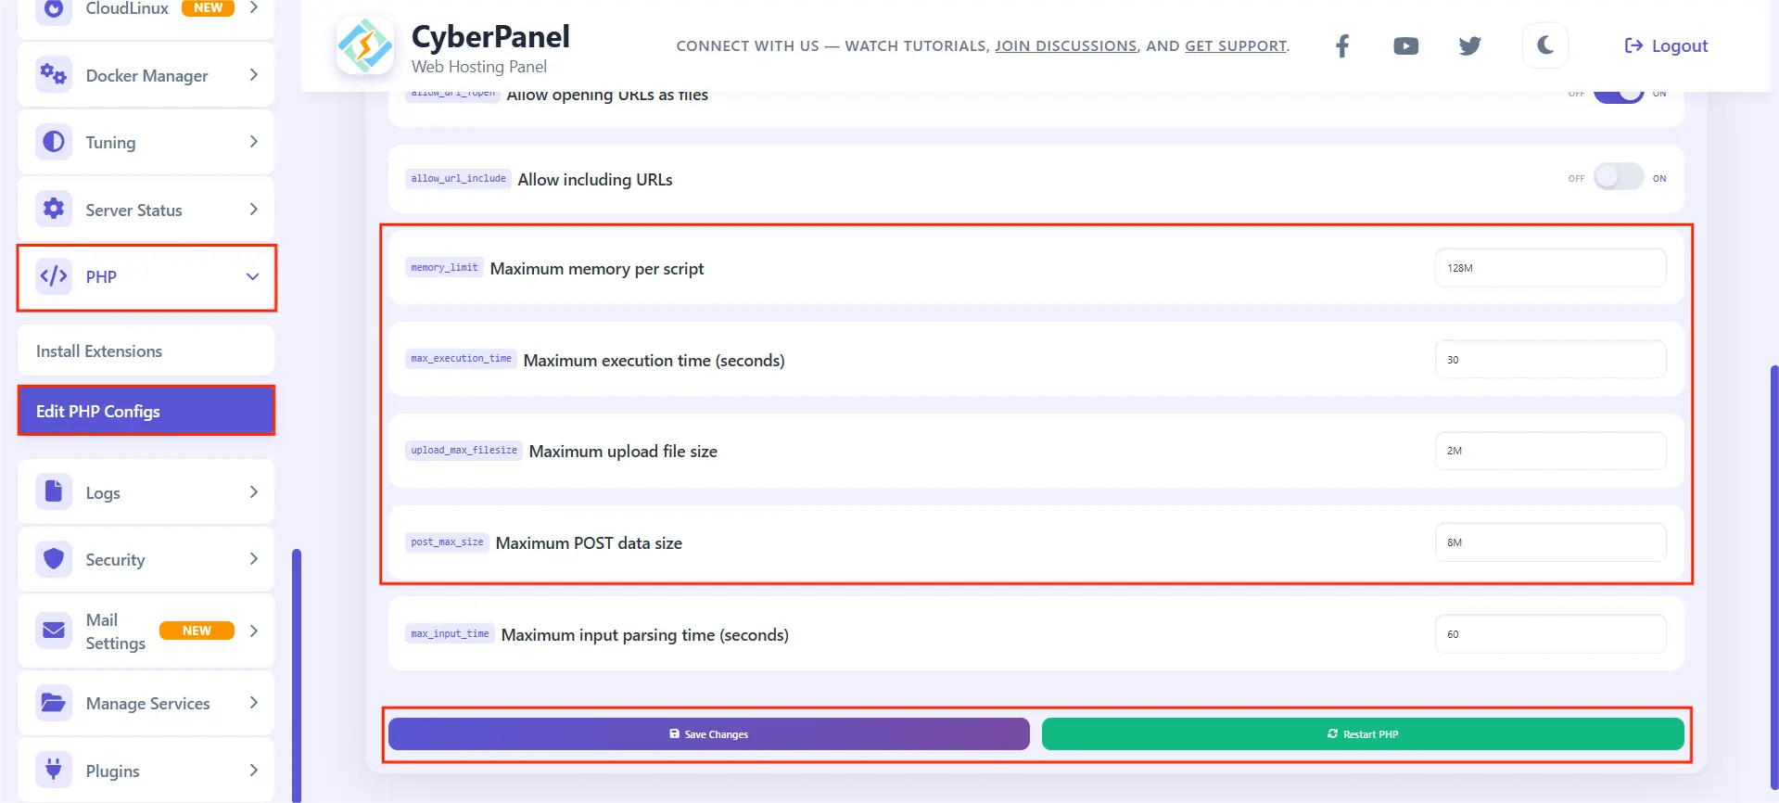Screen dimensions: 1779x803
Task: Click the page vertical scrollbar
Action: [x=1773, y=575]
